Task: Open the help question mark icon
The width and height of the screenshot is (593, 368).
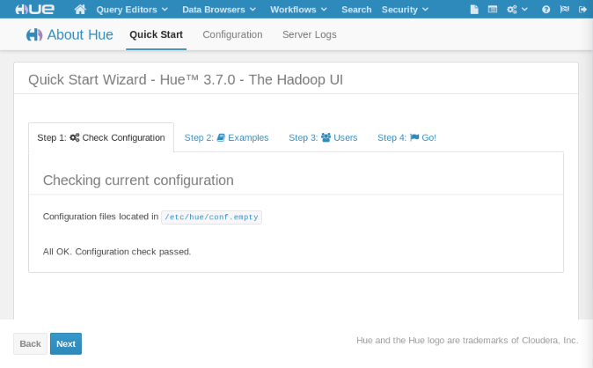Action: point(545,10)
